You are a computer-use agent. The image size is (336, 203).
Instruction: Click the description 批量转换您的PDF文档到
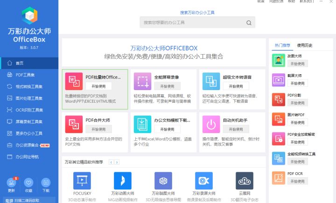tap(86, 96)
